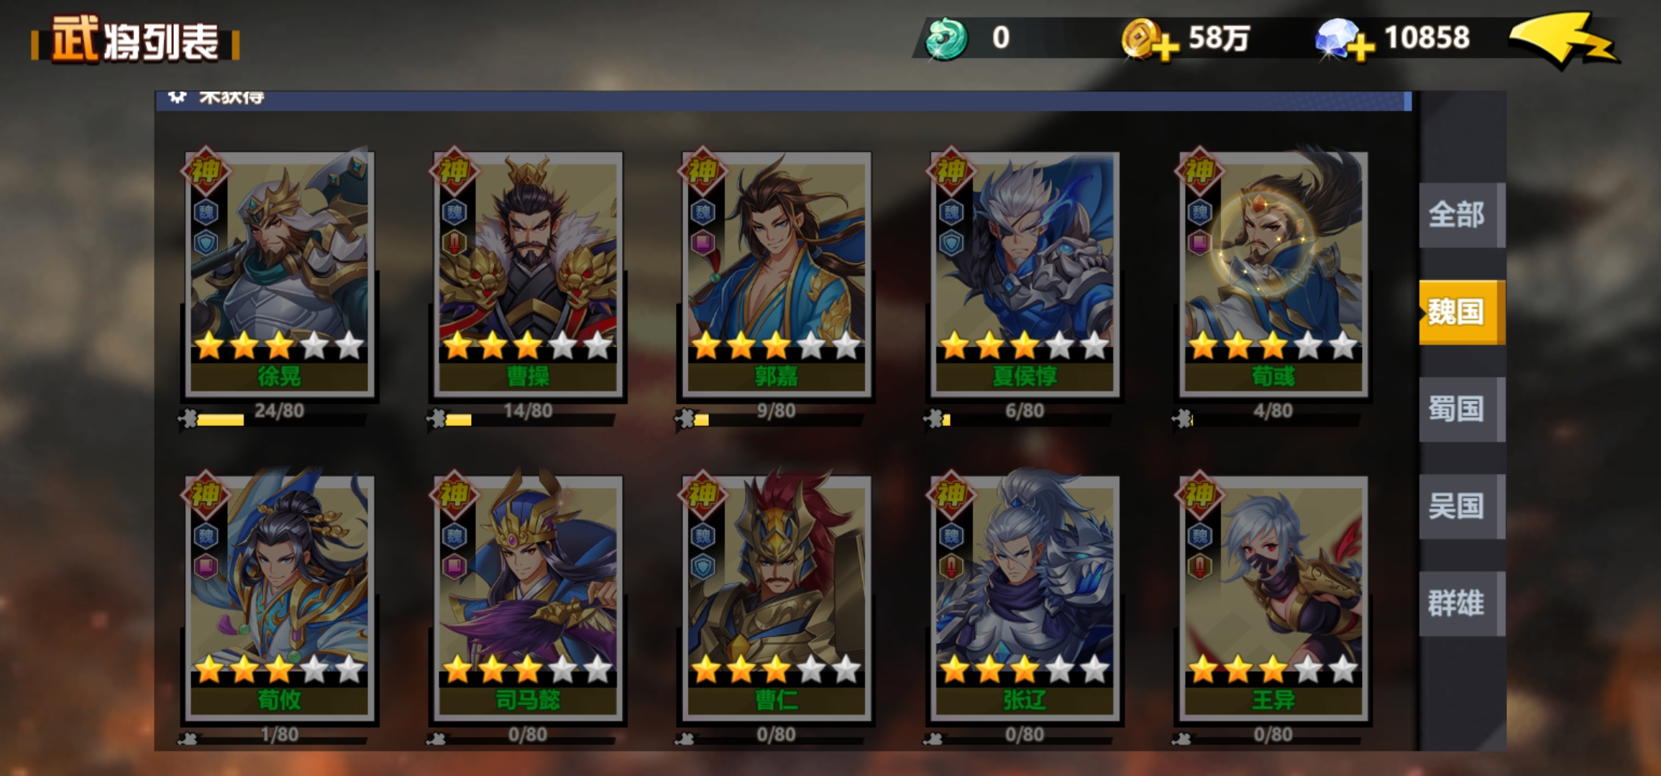
Task: Tap the gold coin plus icon
Action: point(1148,40)
